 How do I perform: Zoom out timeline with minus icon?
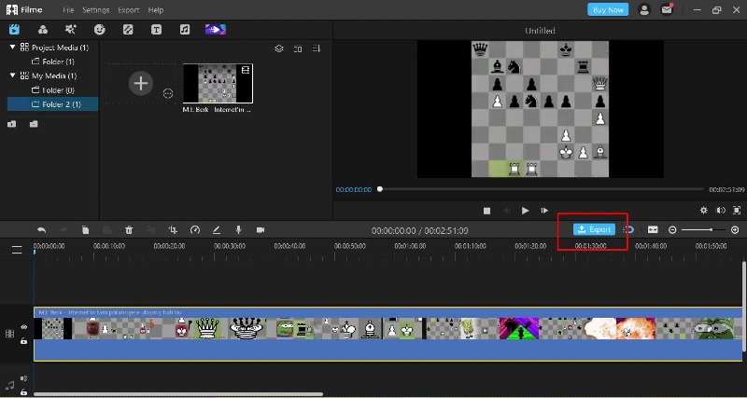coord(672,230)
